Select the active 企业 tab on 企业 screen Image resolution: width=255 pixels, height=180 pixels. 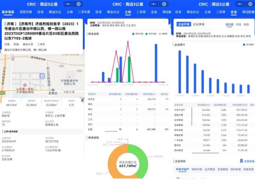point(234,12)
